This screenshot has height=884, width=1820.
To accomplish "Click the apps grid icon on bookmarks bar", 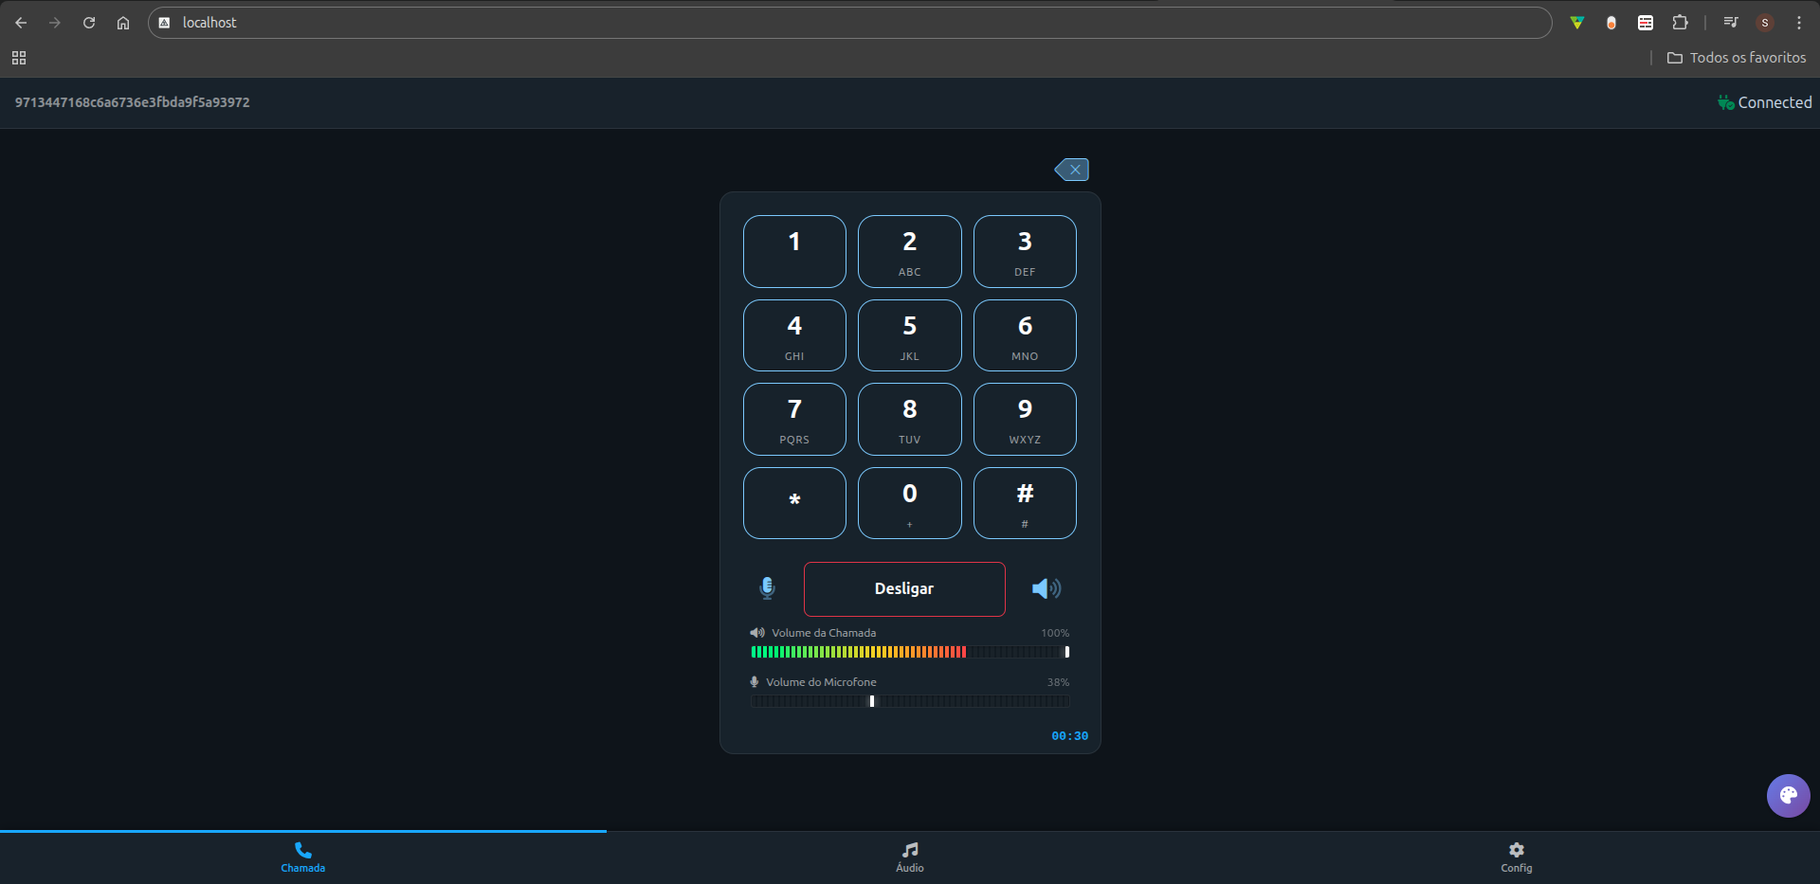I will [x=19, y=58].
